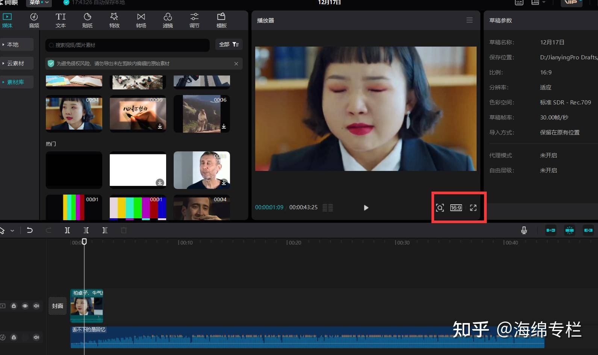This screenshot has height=355, width=598.
Task: Open the Menu (菜单) dropdown
Action: click(39, 3)
